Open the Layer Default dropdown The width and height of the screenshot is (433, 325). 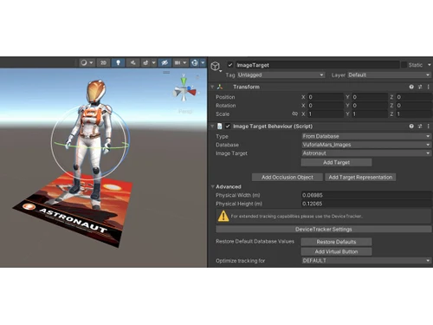389,75
